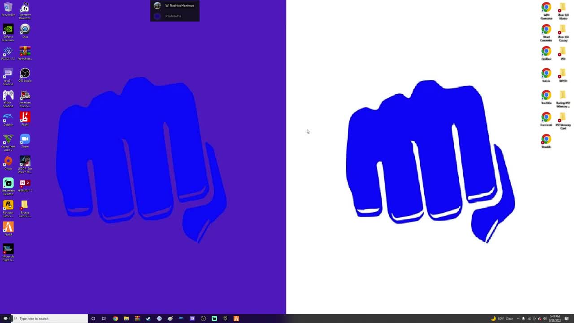Open American Truck Simulator icon

(x=25, y=99)
